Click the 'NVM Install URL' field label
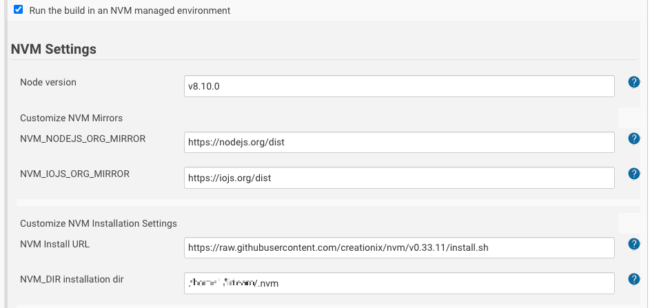 (x=55, y=243)
